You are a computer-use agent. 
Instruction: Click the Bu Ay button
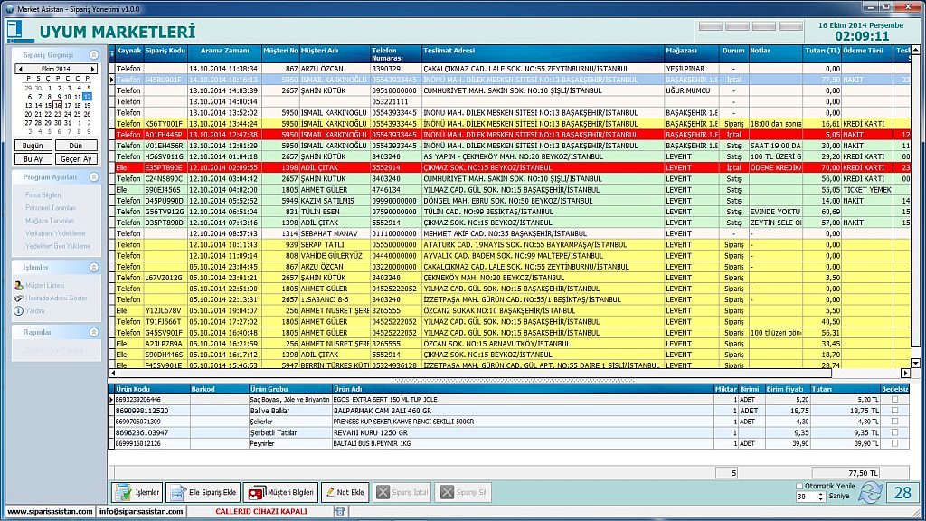tap(33, 159)
